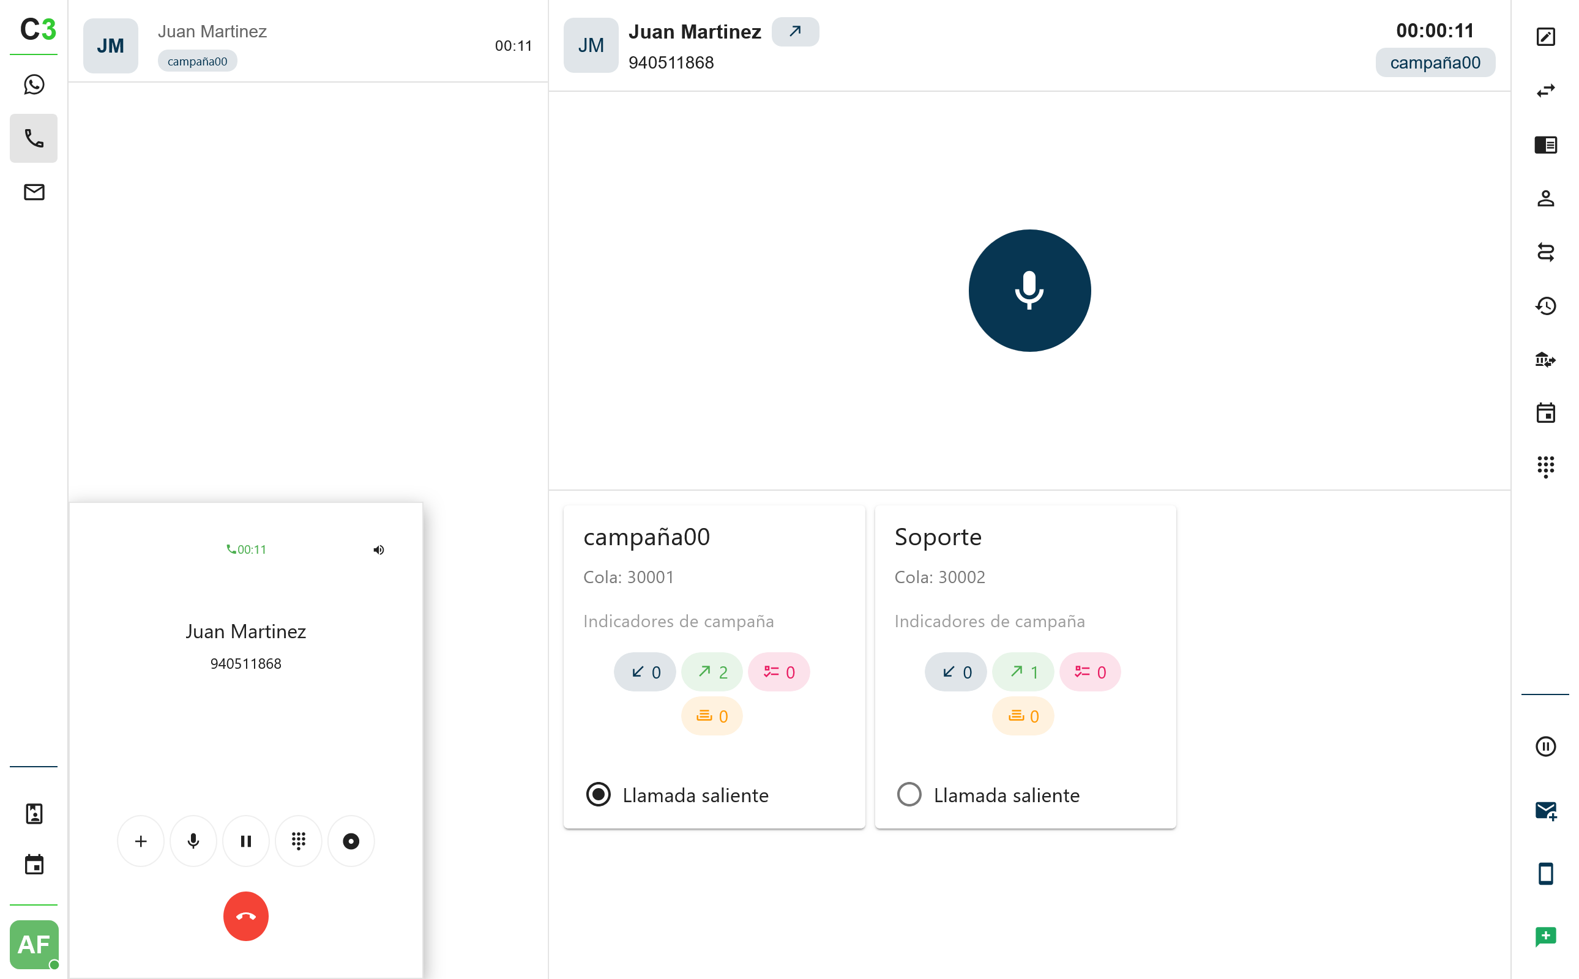The width and height of the screenshot is (1579, 979).
Task: Select Soporte Llamada saliente radio button
Action: pyautogui.click(x=909, y=794)
